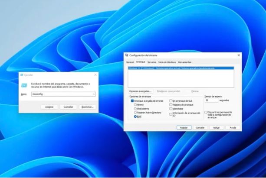This screenshot has height=178, width=266.
Task: Click Cancelar in the Ejecutar dialog
Action: pyautogui.click(x=68, y=107)
